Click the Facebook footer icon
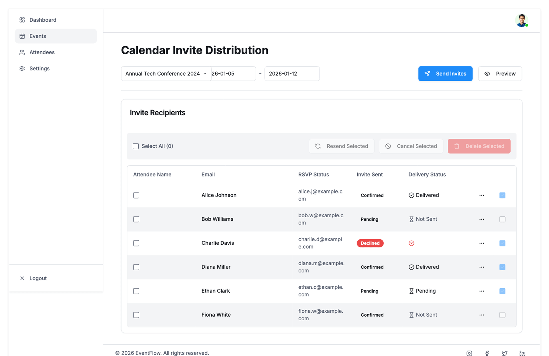This screenshot has height=356, width=549. (x=487, y=353)
